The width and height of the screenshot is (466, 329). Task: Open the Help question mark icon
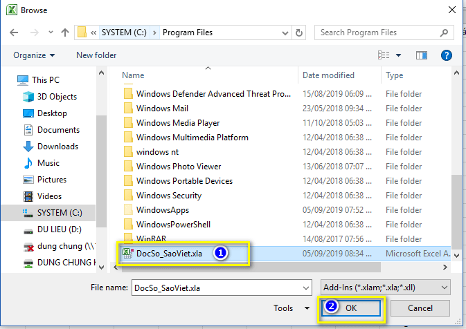point(447,55)
